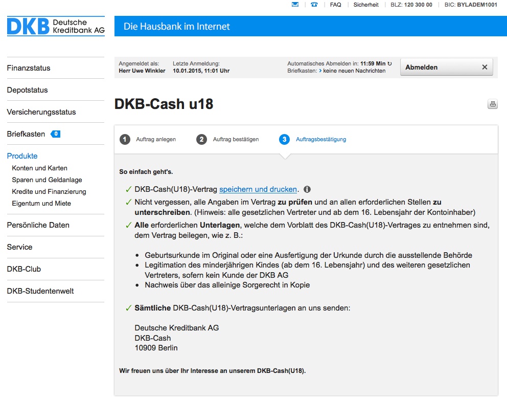Open Briefkasten in the sidebar
Viewport: 507px width, 397px height.
[x=26, y=134]
